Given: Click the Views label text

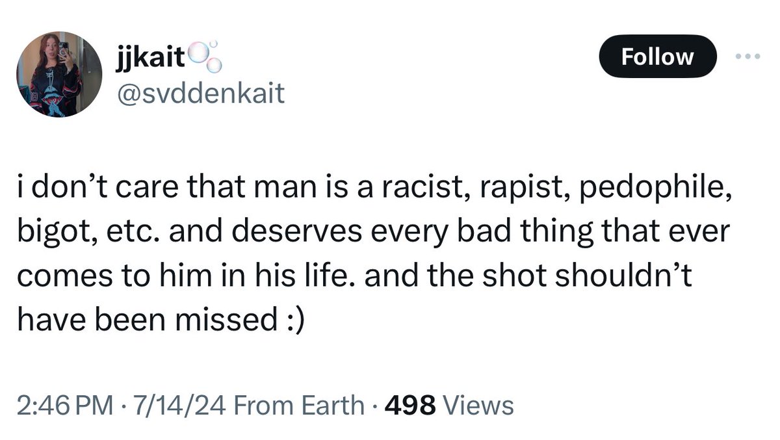Looking at the screenshot, I should coord(478,406).
